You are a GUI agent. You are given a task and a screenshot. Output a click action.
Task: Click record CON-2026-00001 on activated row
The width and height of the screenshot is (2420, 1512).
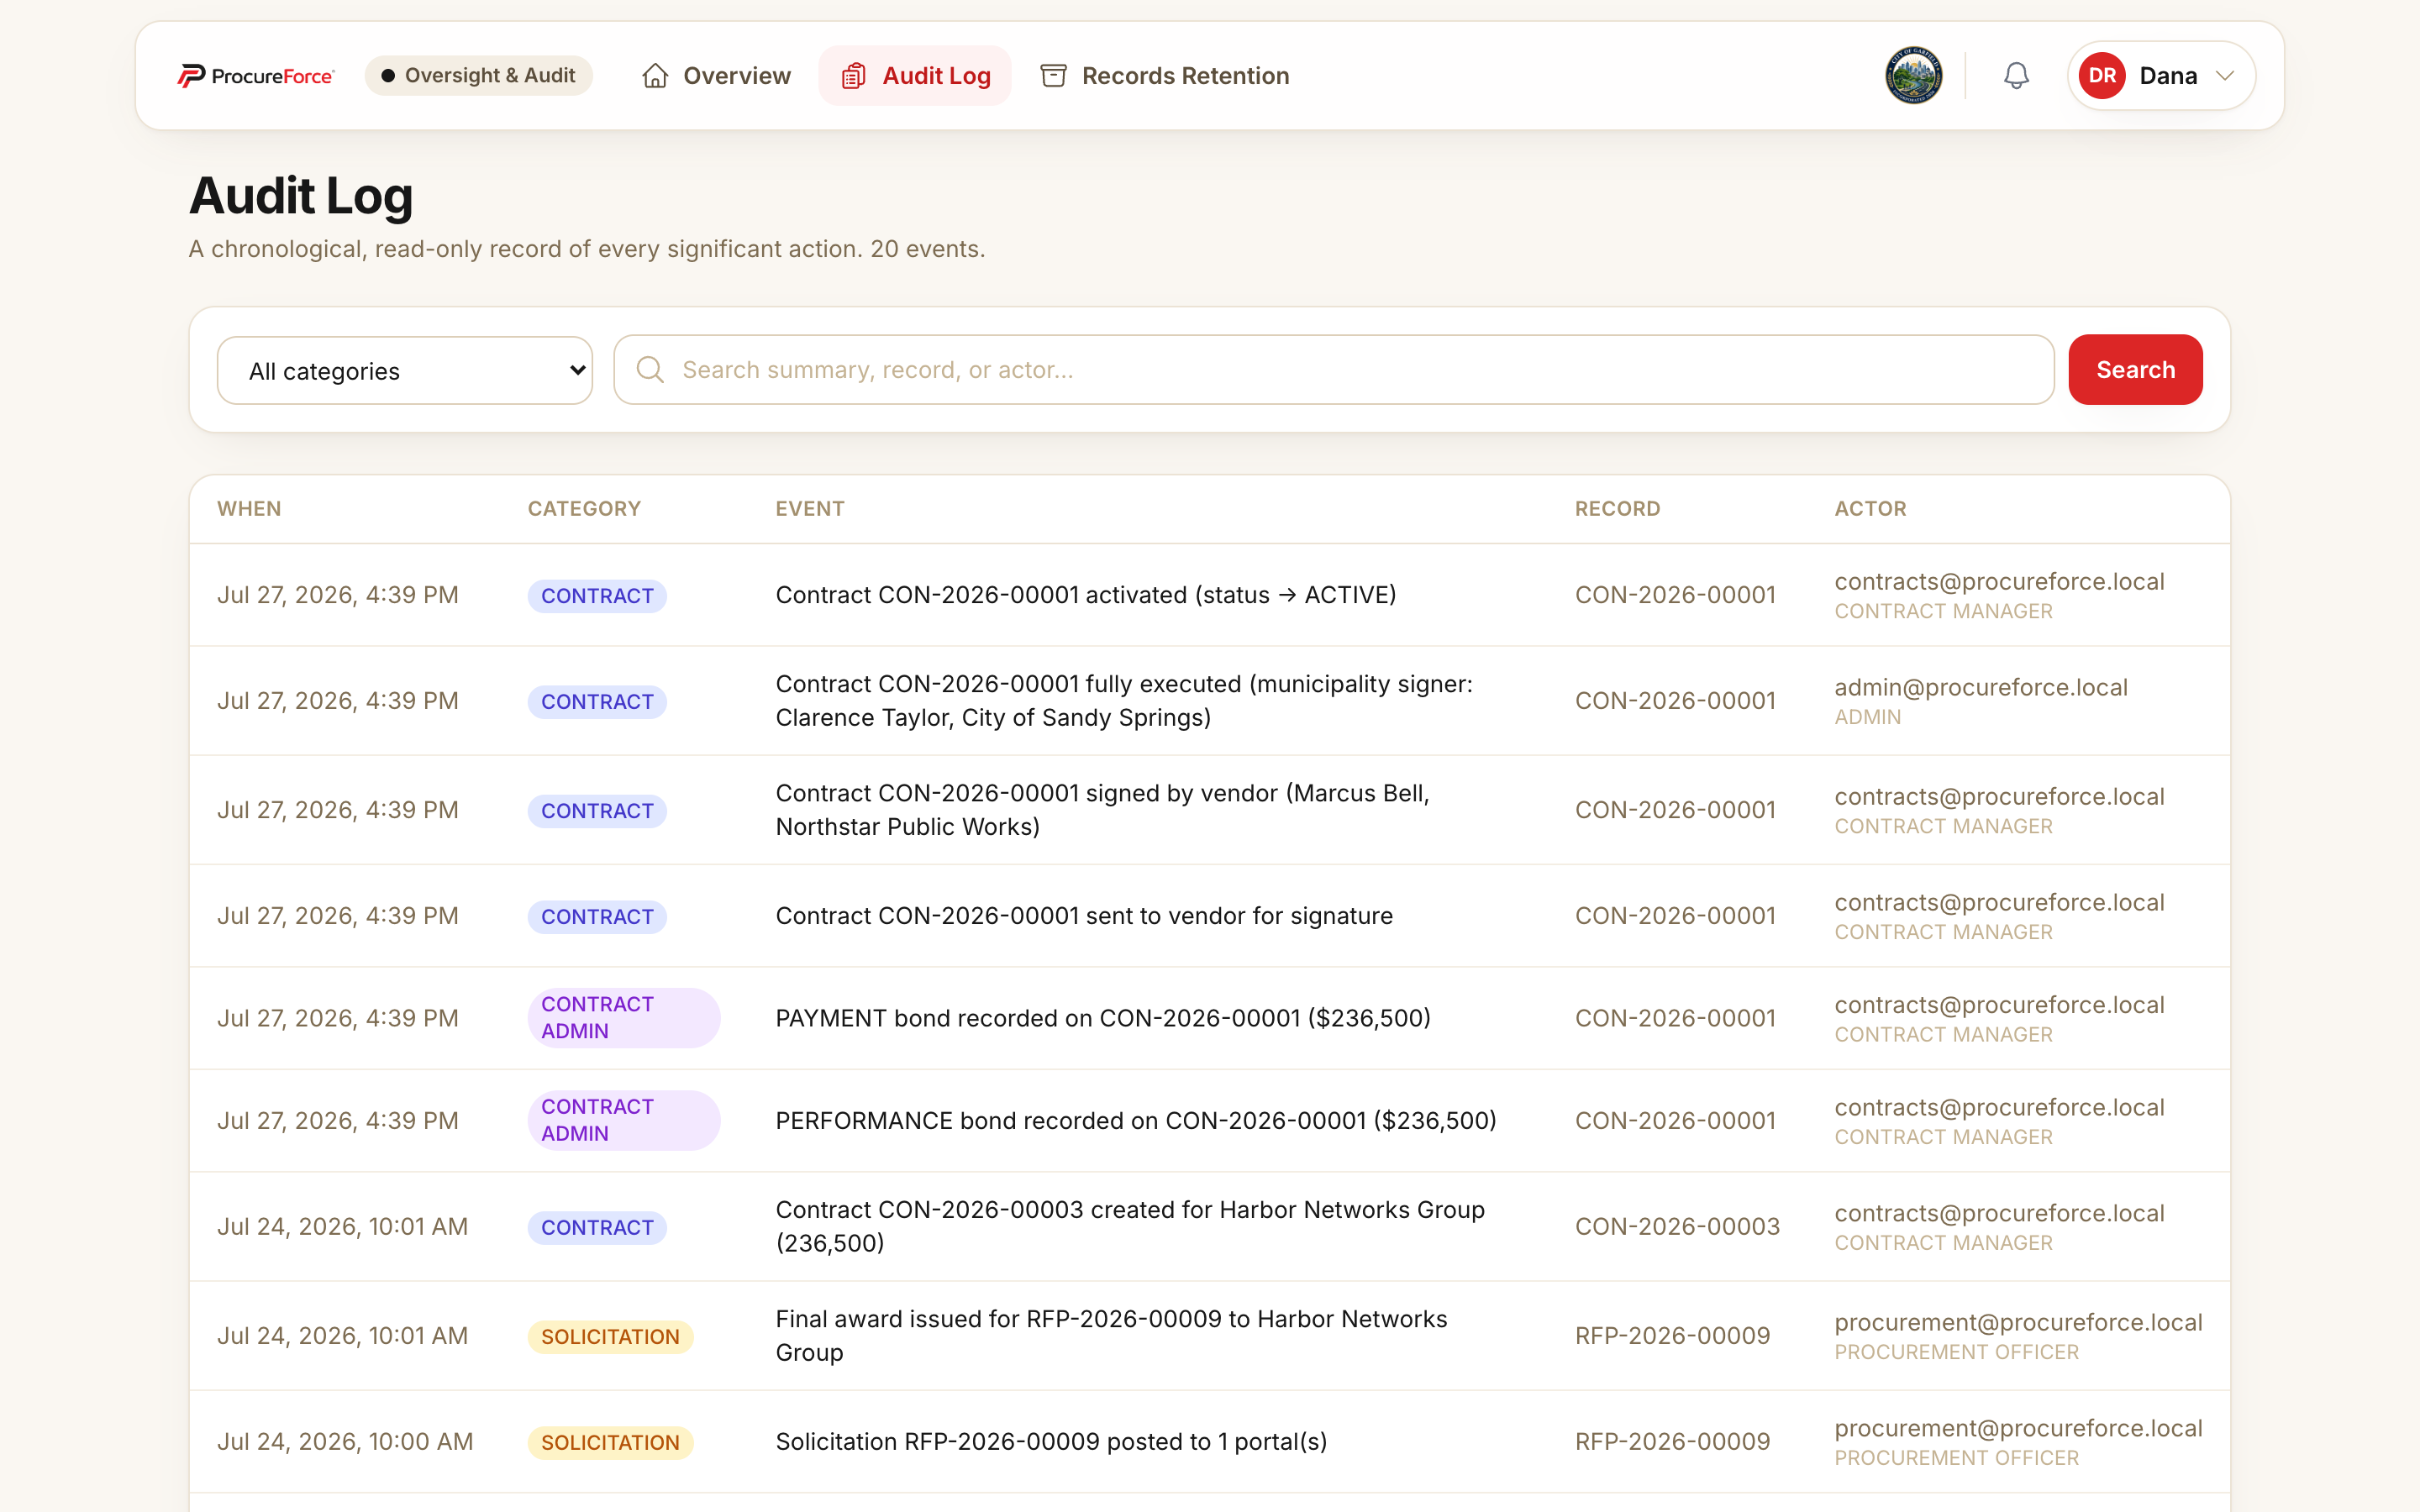1675,595
